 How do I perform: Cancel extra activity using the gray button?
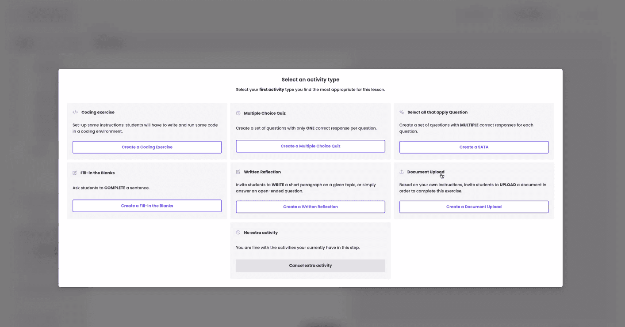click(x=310, y=266)
